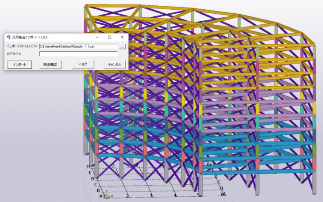This screenshot has width=323, height=202.
Task: Click the ログファイル label text
Action: click(x=14, y=54)
